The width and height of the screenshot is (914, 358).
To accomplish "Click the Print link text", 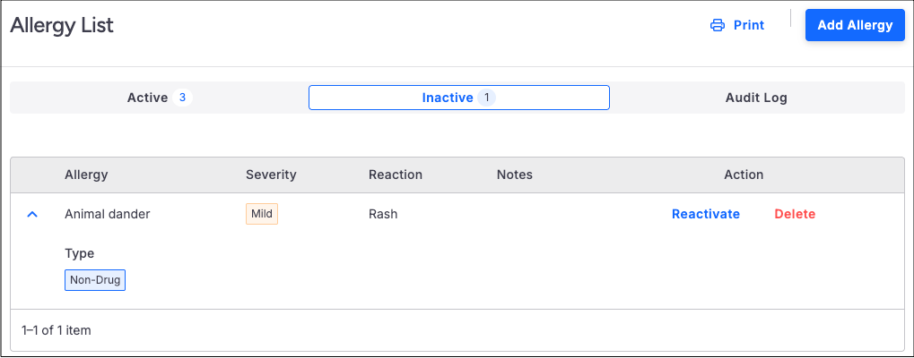I will point(749,25).
